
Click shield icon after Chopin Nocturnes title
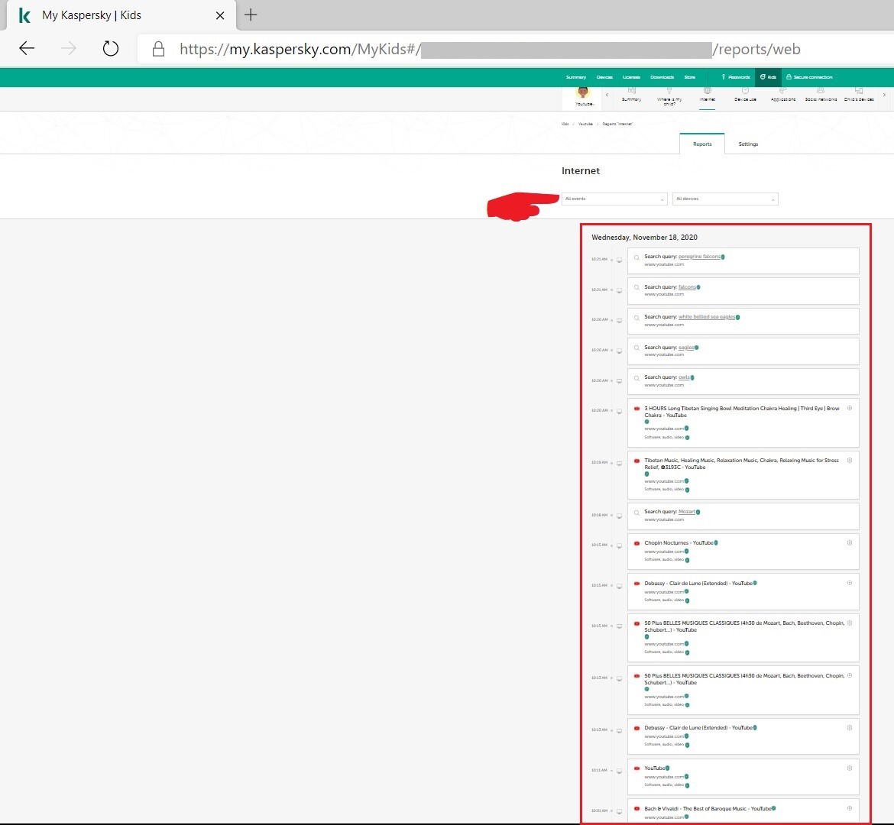click(716, 543)
